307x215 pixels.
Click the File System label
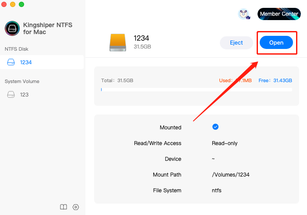167,191
